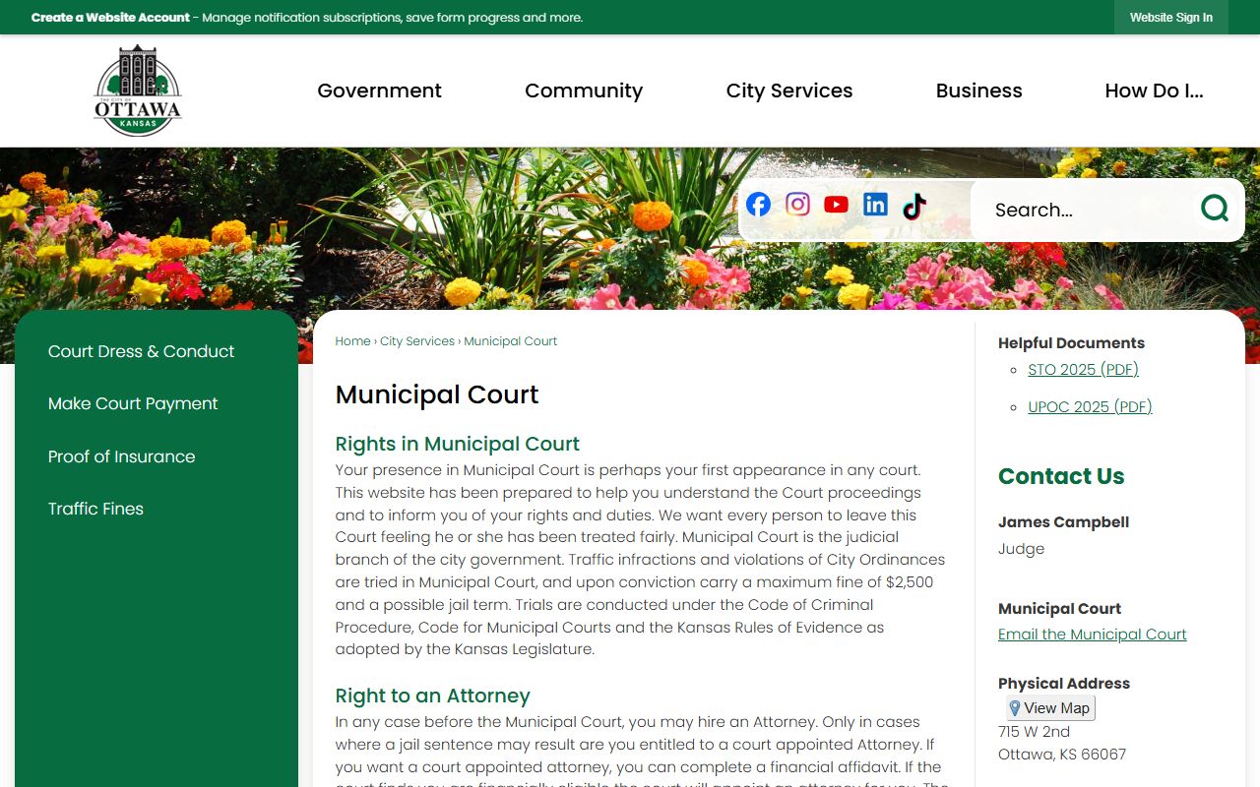Screen dimensions: 1260x787
Task: Open Court Dress & Conduct page
Action: pos(141,351)
